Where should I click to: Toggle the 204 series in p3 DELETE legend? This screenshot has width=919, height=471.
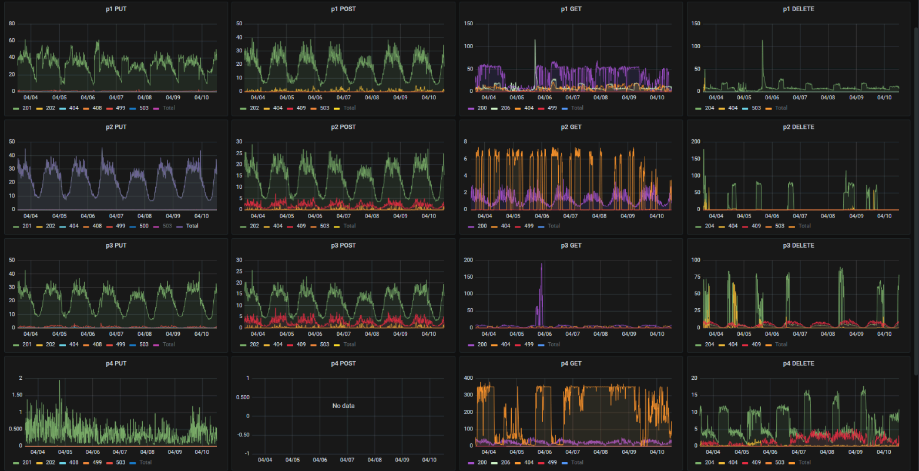(709, 345)
